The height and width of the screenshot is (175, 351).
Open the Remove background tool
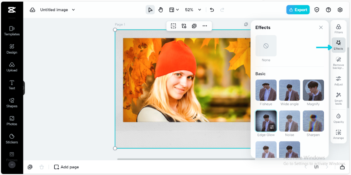[338, 62]
